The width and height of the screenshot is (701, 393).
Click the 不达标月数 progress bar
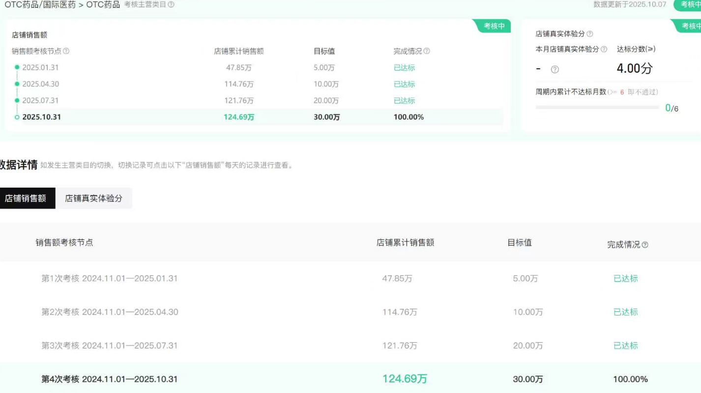click(597, 107)
